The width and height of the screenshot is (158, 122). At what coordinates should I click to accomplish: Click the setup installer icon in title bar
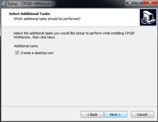[x=4, y=4]
